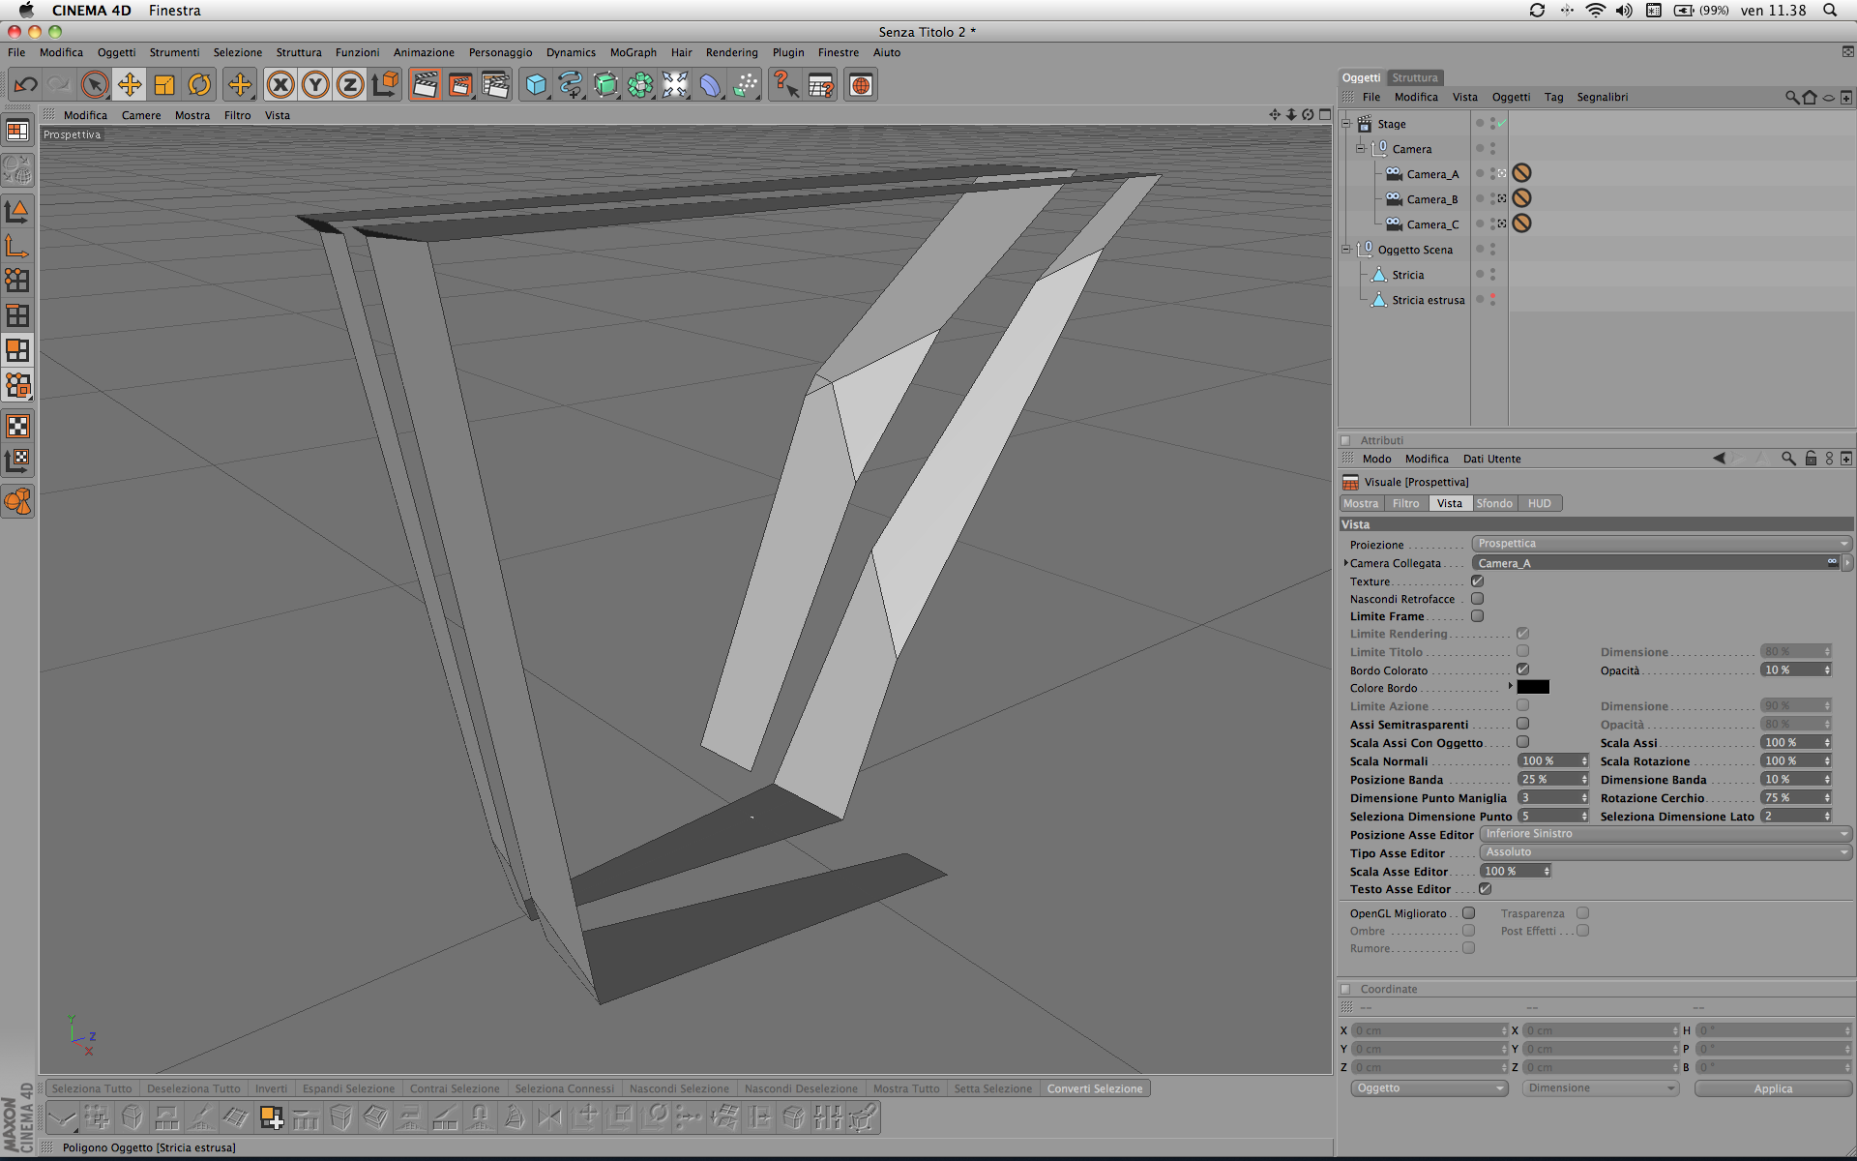
Task: Select the Rotate tool icon
Action: pos(199,85)
